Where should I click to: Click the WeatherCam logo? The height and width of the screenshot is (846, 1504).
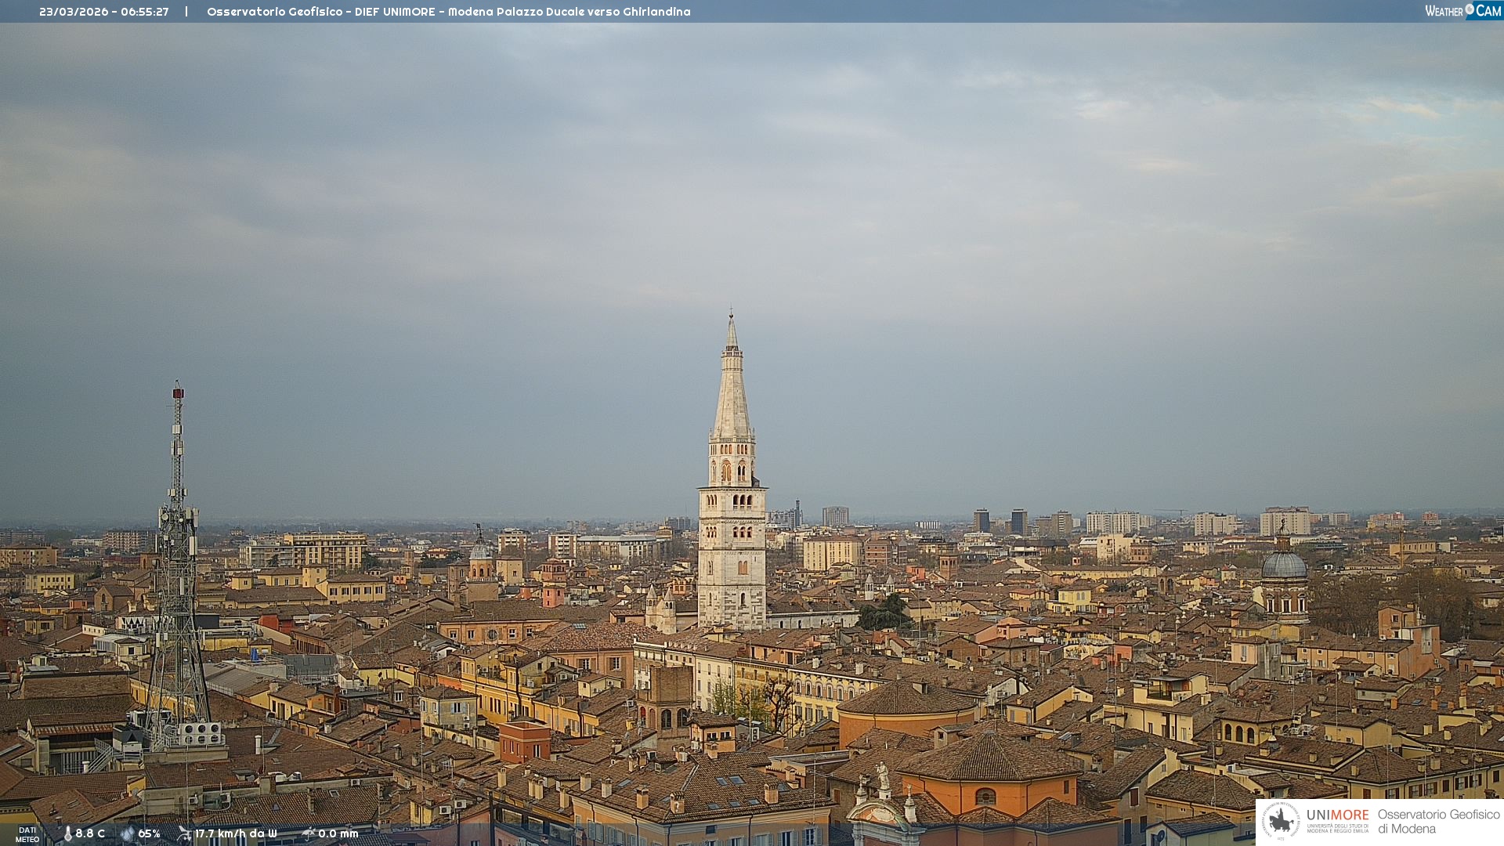[1462, 11]
